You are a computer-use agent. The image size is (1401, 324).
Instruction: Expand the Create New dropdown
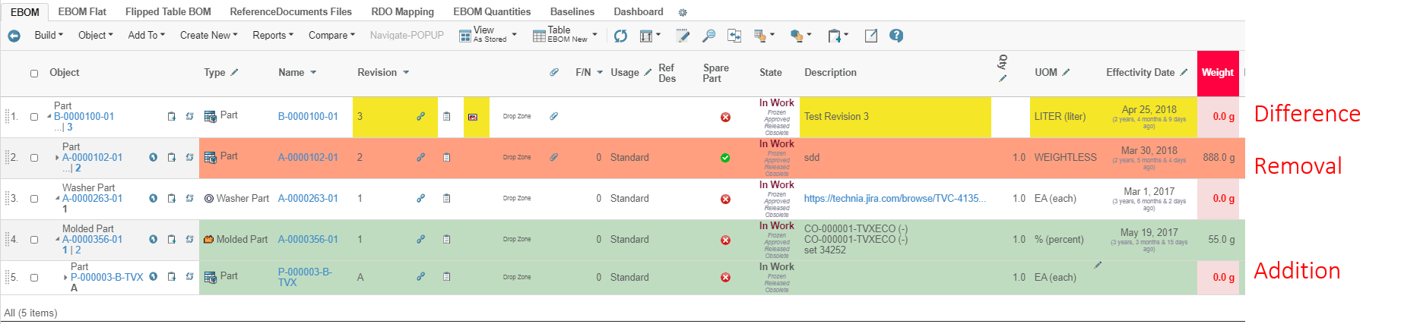pos(208,36)
